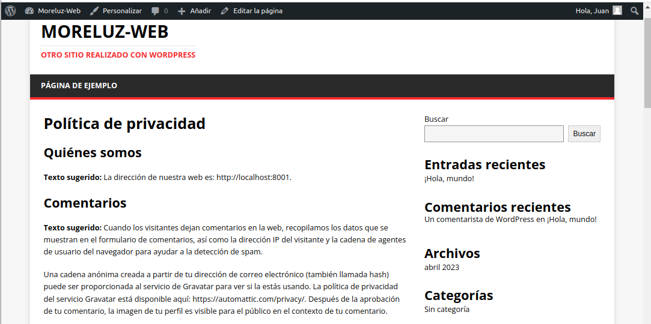Open the comments bubble icon

coord(156,11)
